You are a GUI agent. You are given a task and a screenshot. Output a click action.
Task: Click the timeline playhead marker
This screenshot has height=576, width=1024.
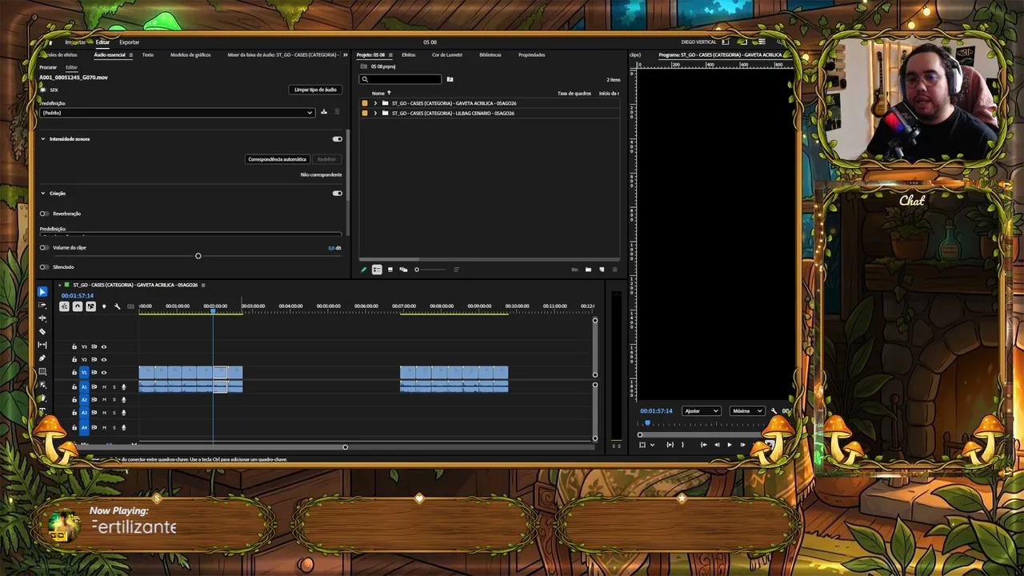213,311
